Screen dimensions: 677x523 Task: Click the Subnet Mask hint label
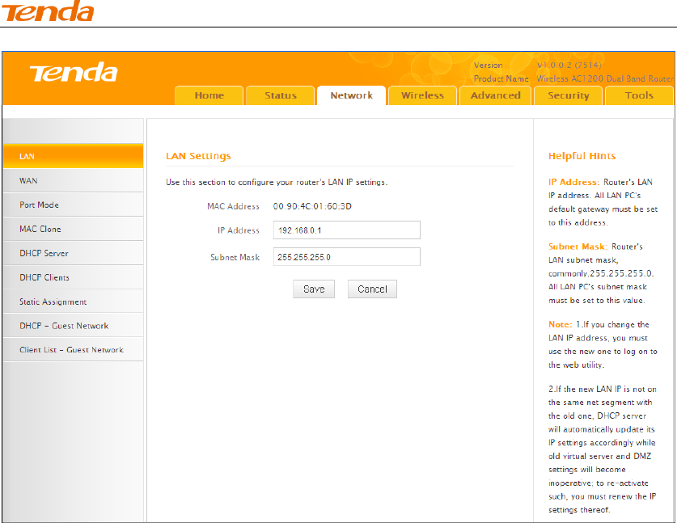[x=578, y=247]
